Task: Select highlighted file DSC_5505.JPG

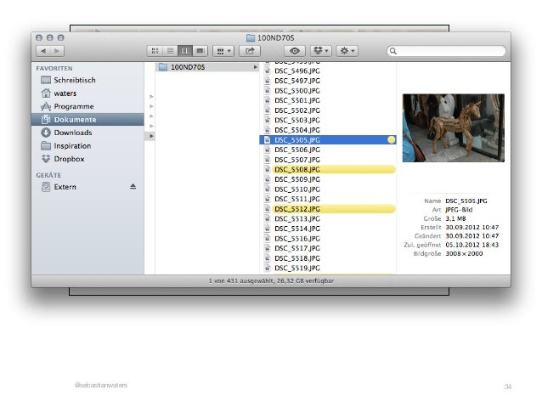Action: pyautogui.click(x=328, y=140)
